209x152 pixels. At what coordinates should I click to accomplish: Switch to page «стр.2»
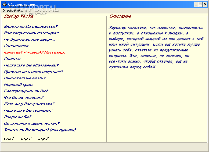pos(26,138)
